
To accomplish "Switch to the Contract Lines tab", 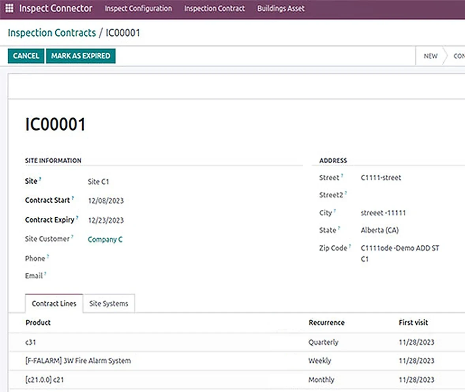I will click(54, 303).
